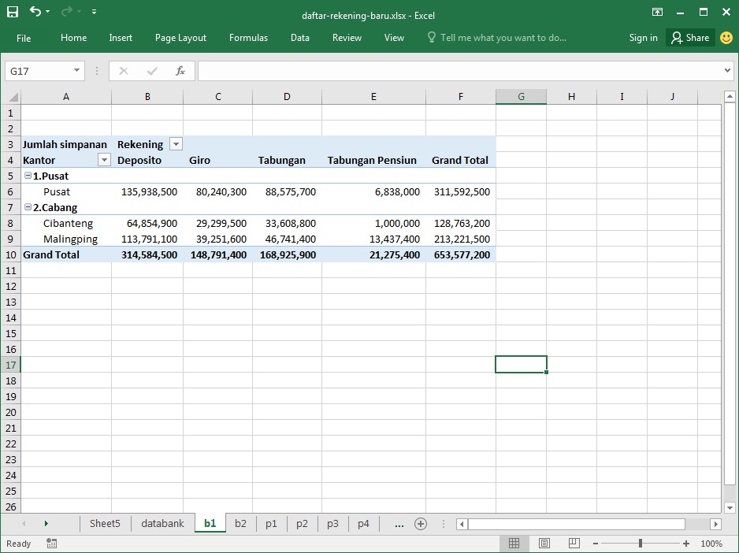This screenshot has width=739, height=553.
Task: Open the Rekening field filter dropdown
Action: coord(175,143)
